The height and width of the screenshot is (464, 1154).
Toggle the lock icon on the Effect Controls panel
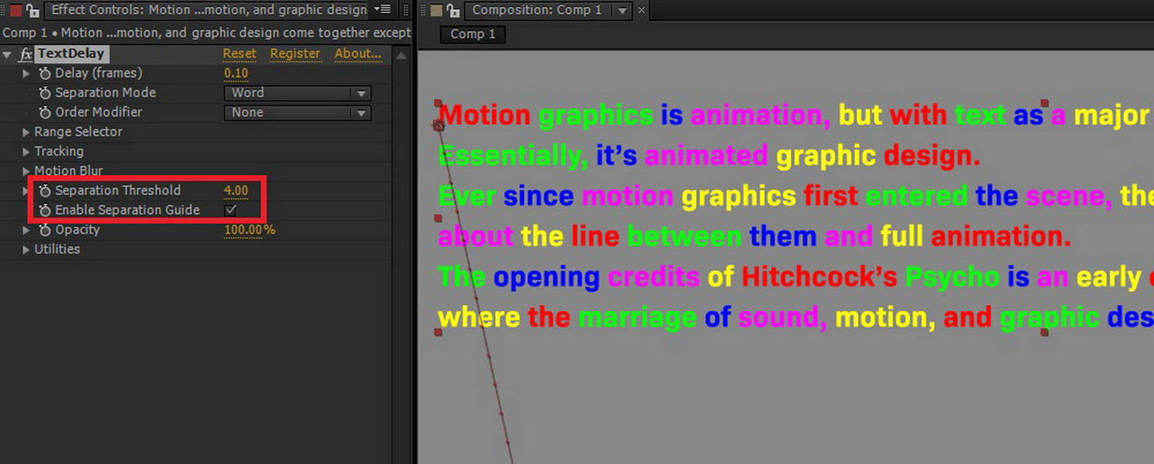point(32,10)
